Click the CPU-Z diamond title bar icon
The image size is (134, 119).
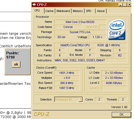point(34,5)
